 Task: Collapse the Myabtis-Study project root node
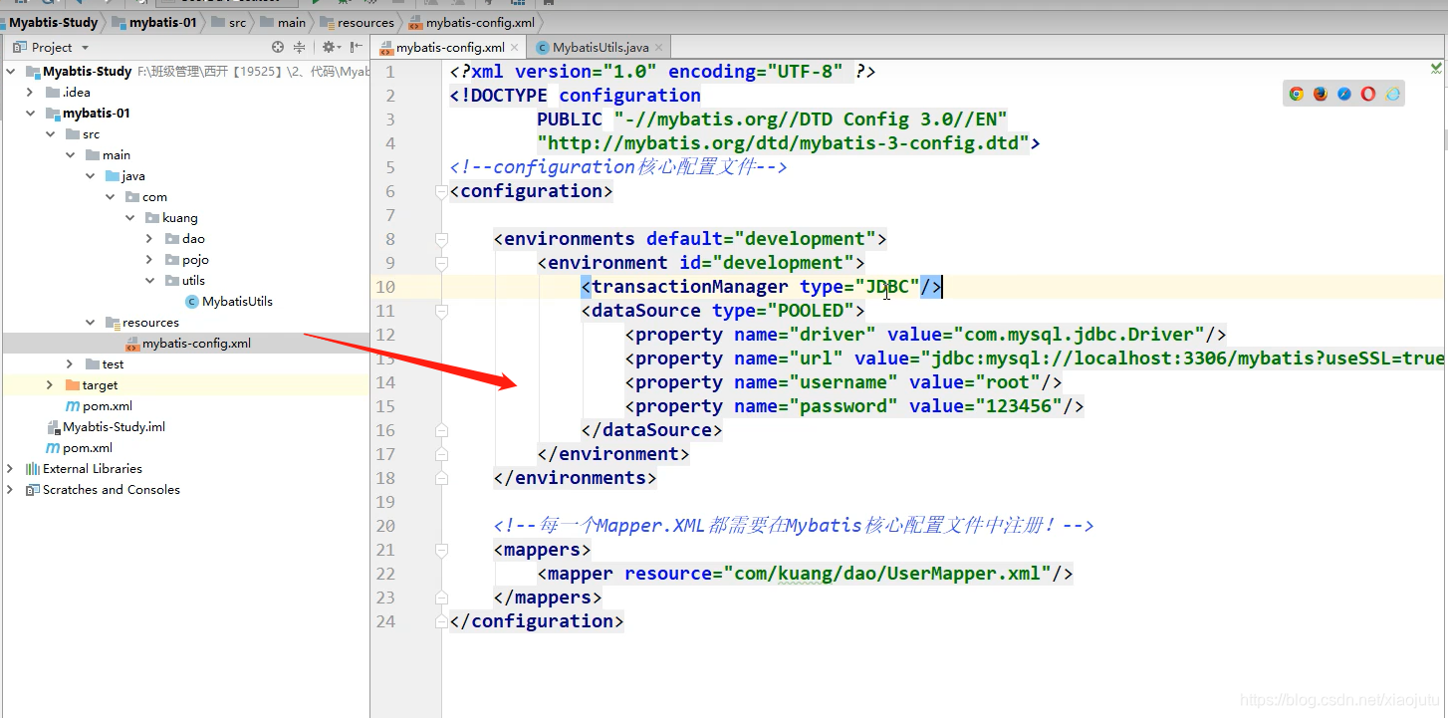click(x=10, y=71)
